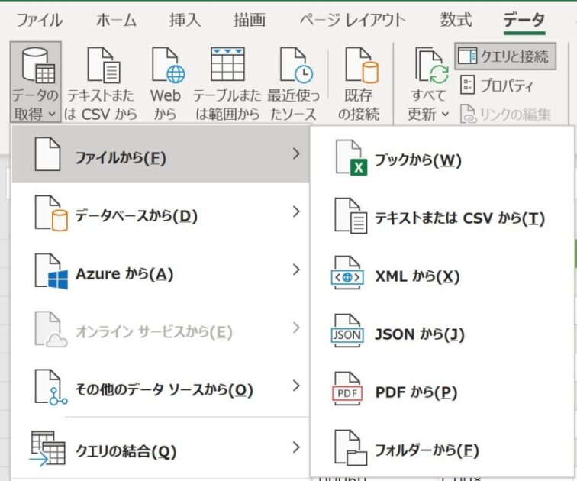Select データベースから(D) menu entry
Viewport: 577px width, 481px height.
click(x=160, y=213)
